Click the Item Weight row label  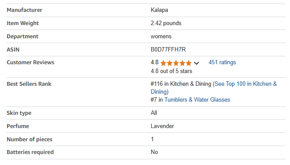[23, 23]
